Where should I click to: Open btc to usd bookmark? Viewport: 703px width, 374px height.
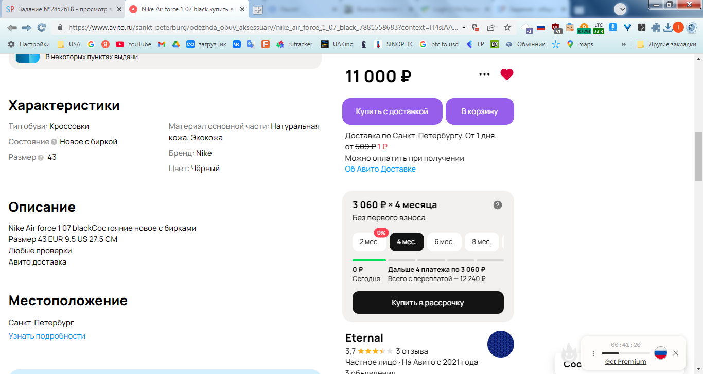[439, 44]
